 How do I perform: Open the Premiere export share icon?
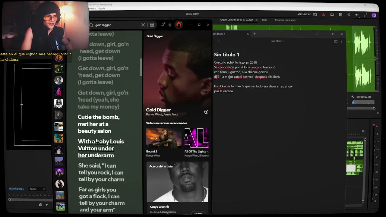coord(332,14)
